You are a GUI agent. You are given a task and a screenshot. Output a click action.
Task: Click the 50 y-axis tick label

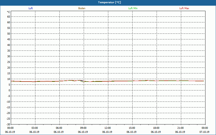tap(9, 33)
